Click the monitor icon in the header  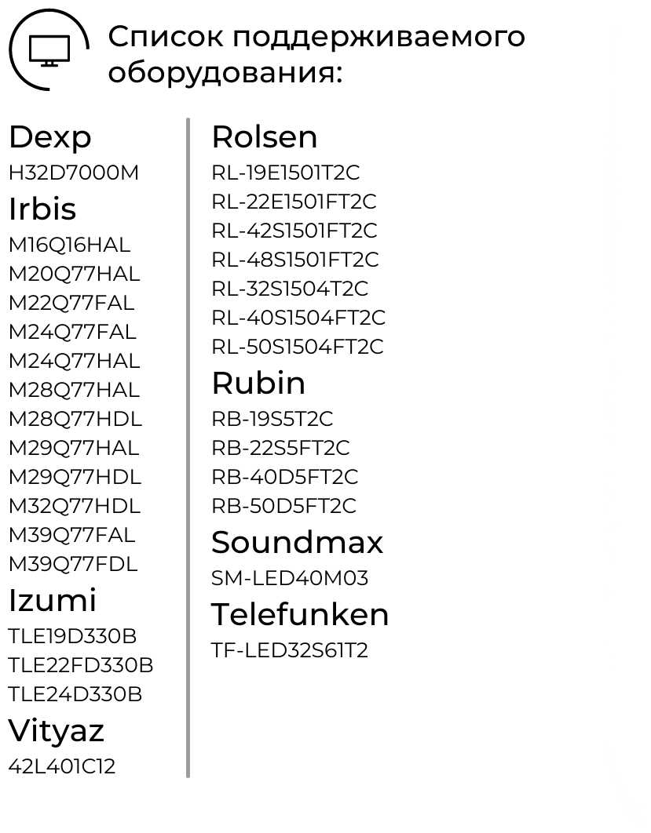tap(49, 52)
